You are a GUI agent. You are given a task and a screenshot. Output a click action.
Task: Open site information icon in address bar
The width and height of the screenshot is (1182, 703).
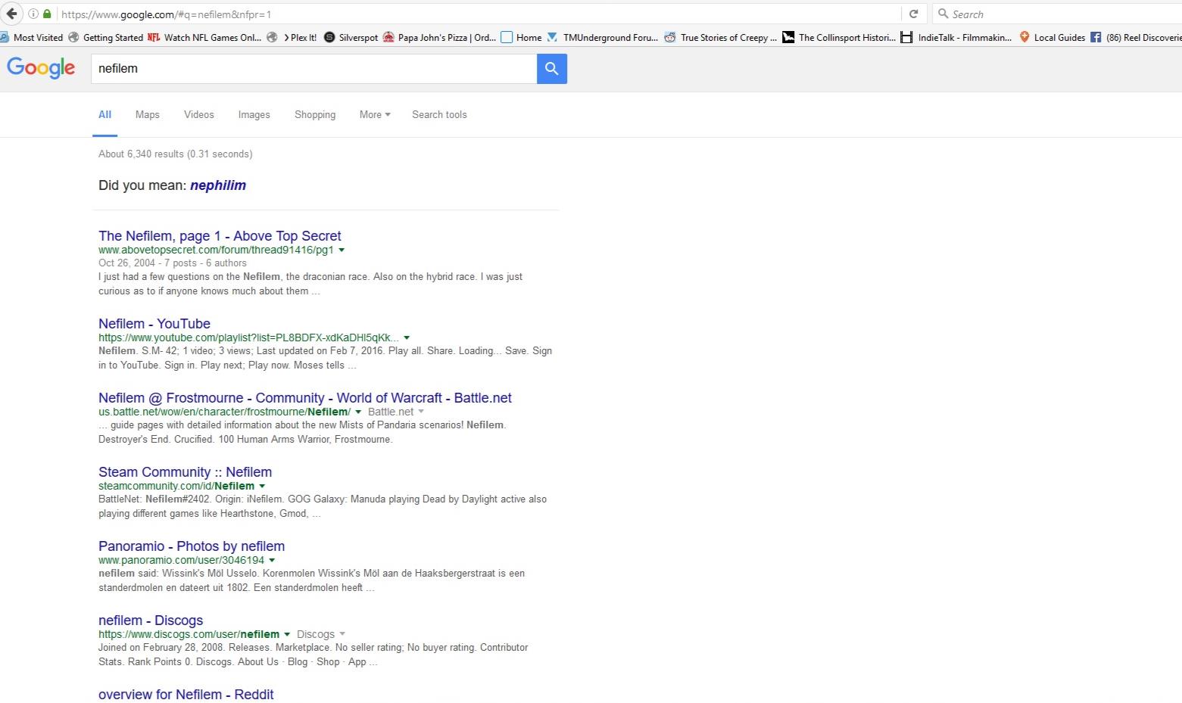[x=34, y=14]
